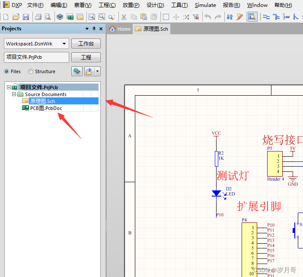Select PCB图.PcbDoc in project tree
This screenshot has height=277, width=303.
point(46,108)
